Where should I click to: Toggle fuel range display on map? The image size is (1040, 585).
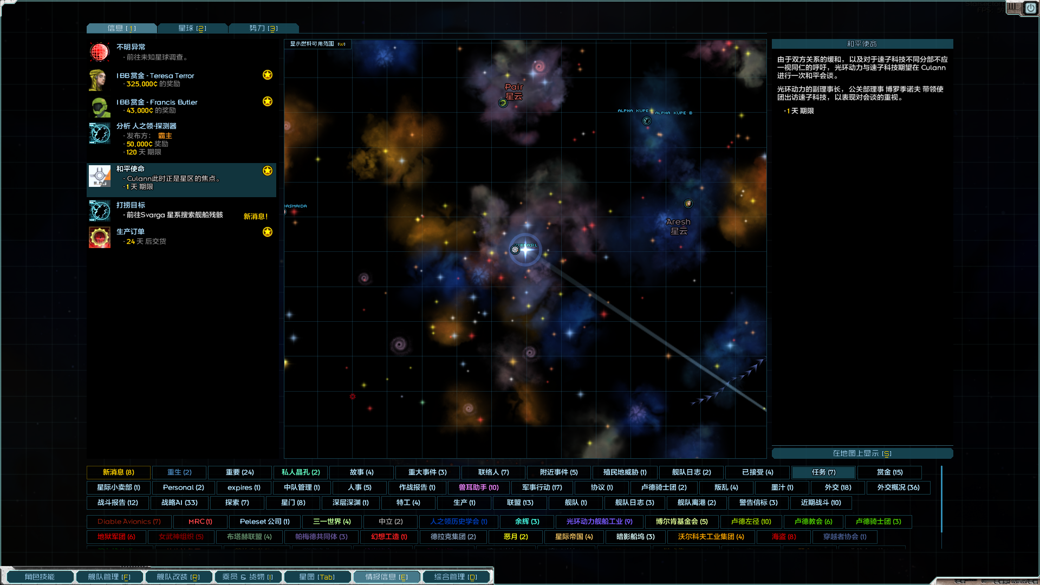317,44
